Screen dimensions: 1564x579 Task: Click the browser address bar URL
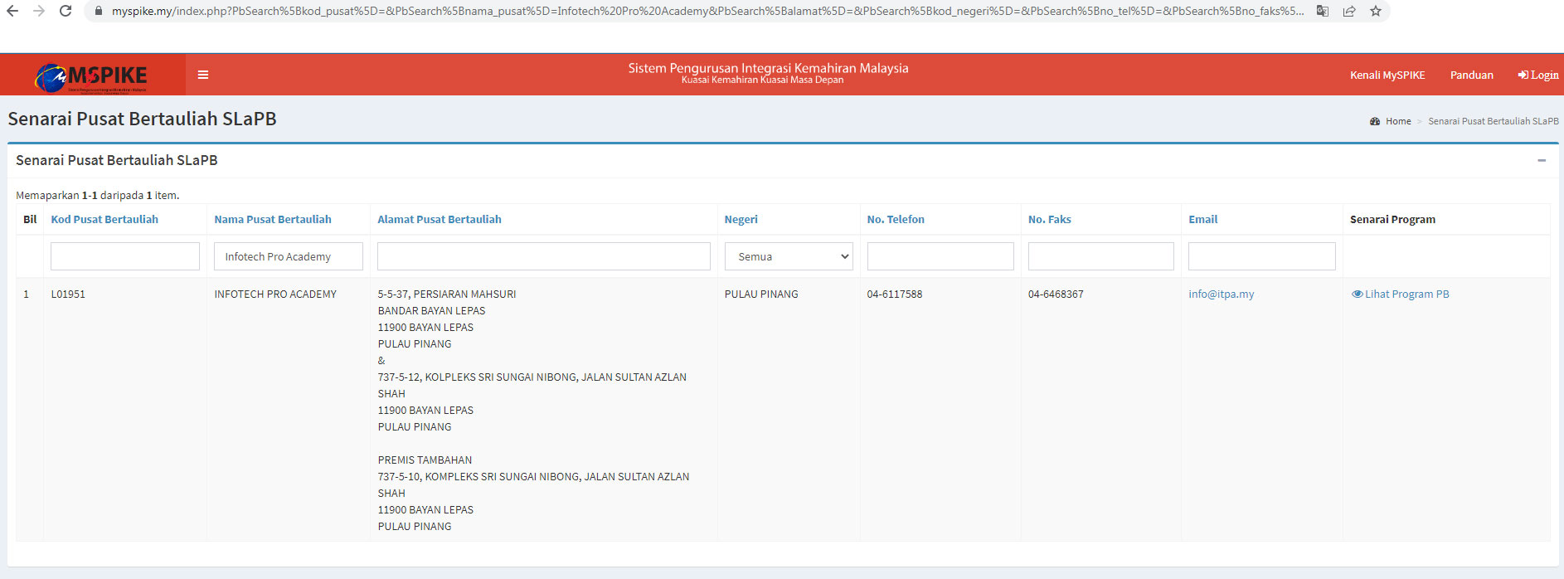tap(707, 11)
